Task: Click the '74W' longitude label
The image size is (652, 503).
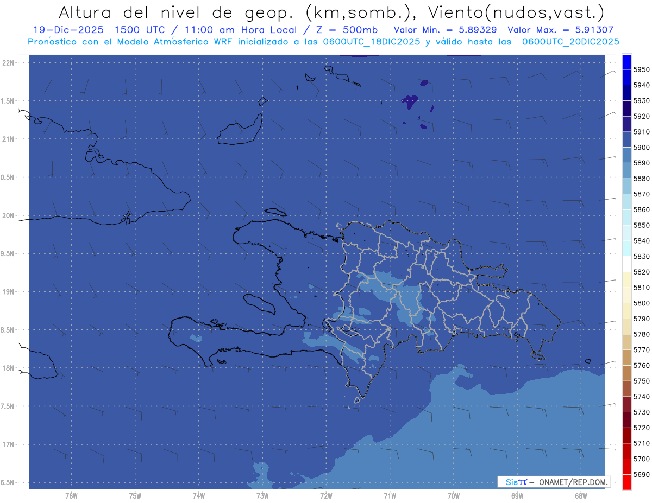Action: pos(198,496)
